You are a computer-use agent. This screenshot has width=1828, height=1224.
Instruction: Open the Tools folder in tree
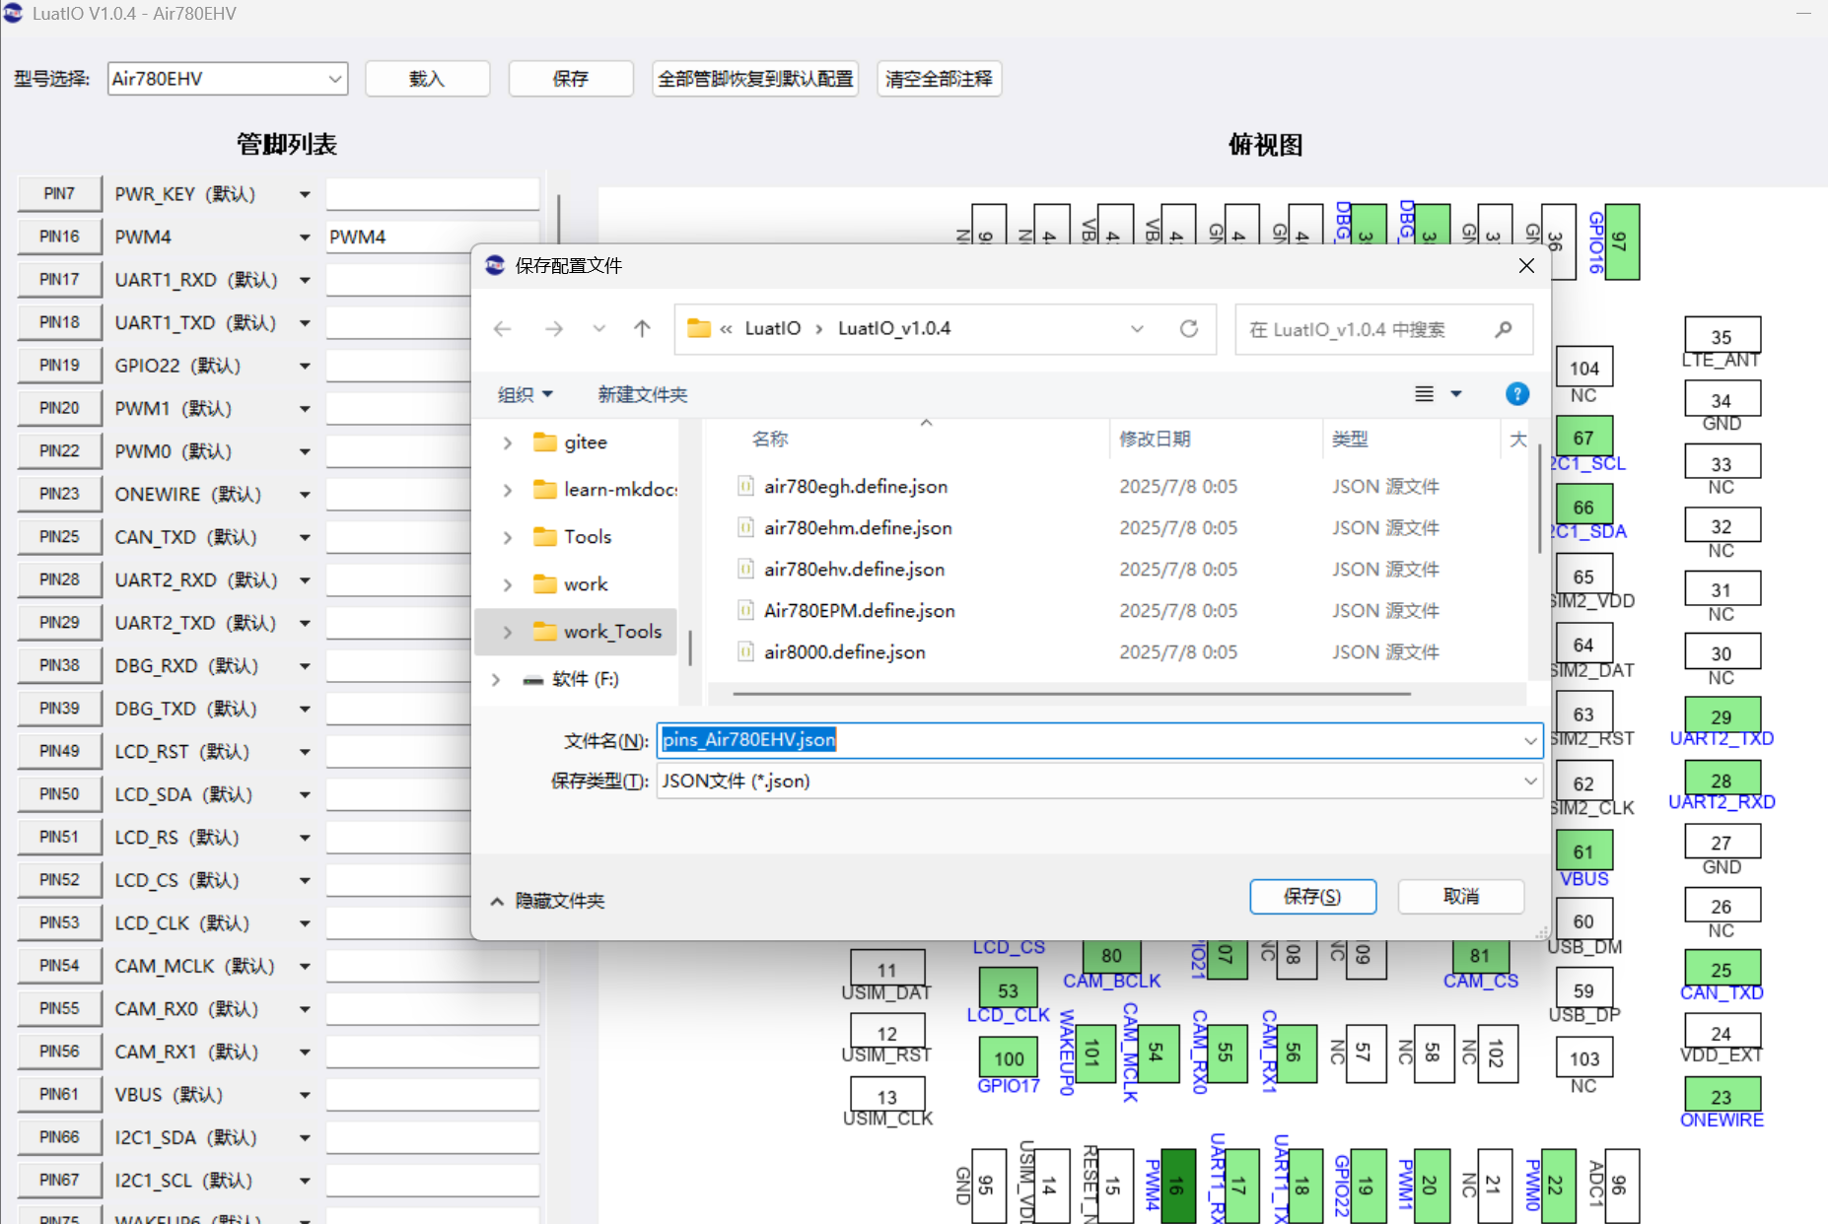pos(588,537)
